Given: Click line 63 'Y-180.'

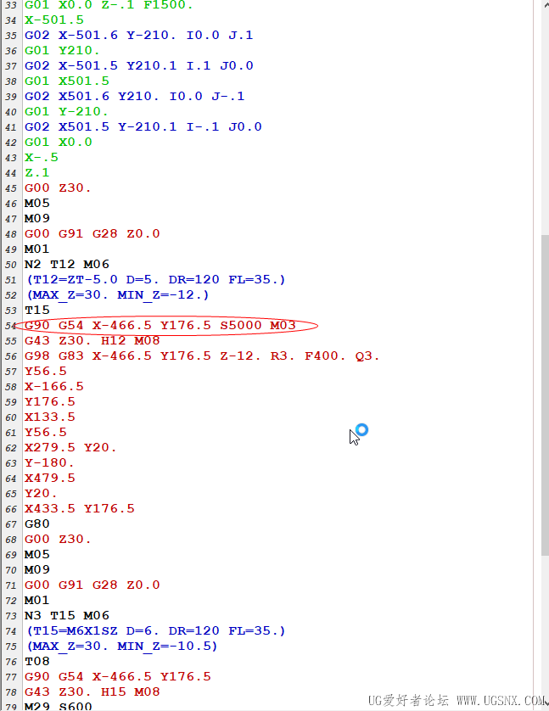Looking at the screenshot, I should click(x=49, y=463).
